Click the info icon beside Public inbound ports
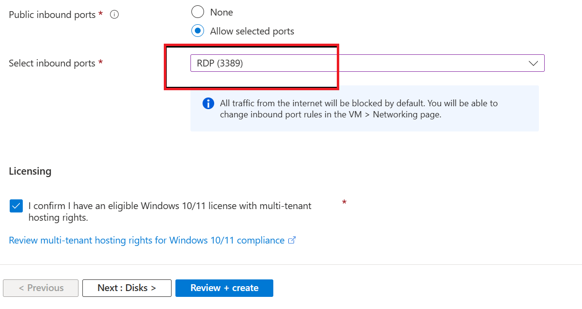This screenshot has width=582, height=309. 114,15
